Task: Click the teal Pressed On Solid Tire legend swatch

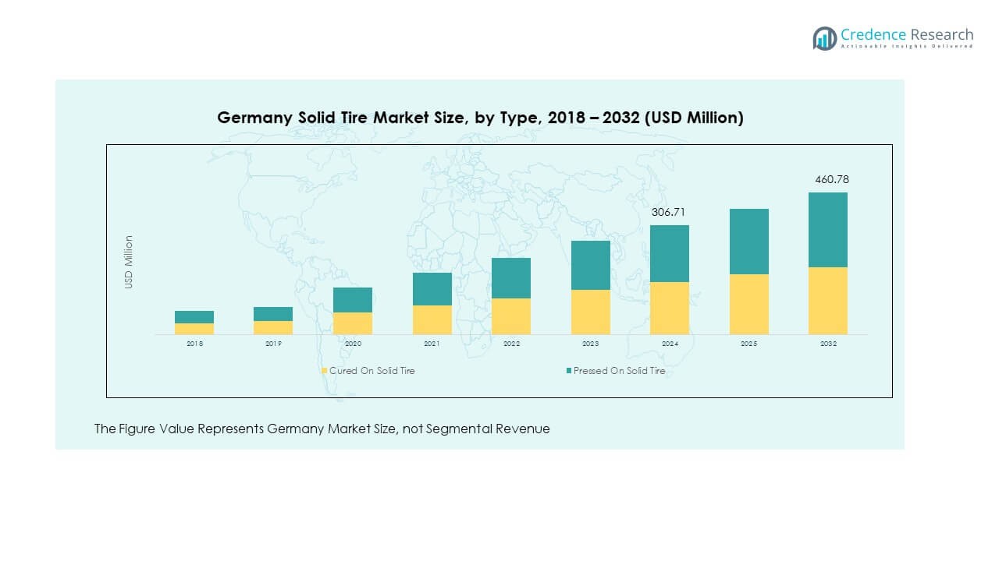Action: pos(569,371)
